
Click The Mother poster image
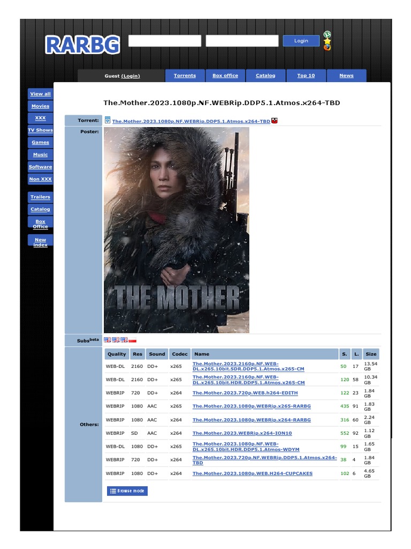click(x=177, y=229)
